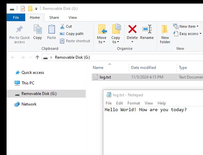The image size is (203, 155).
Task: Click the red Delete icon
Action: [132, 29]
